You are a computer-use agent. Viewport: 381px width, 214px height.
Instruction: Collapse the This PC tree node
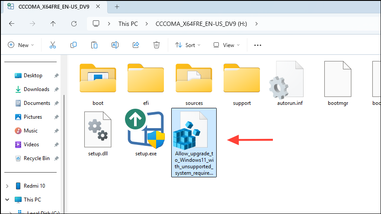[7, 200]
